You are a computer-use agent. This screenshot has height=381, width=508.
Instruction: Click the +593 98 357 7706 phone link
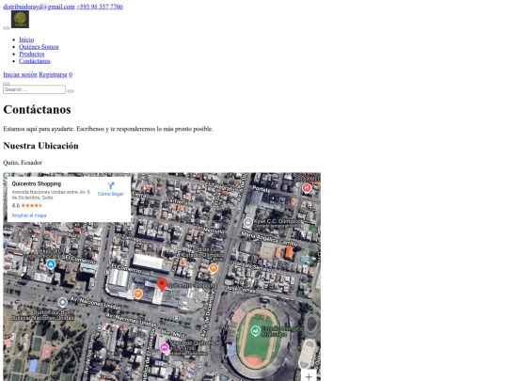tap(100, 7)
